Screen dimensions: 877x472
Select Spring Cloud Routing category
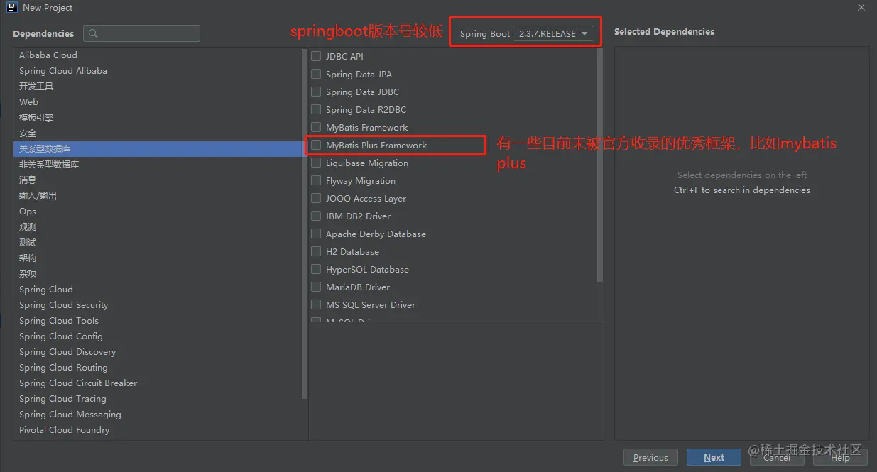coord(158,367)
